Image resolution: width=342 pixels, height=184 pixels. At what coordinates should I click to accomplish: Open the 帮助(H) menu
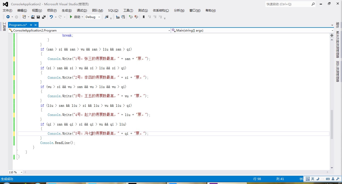coord(211,10)
